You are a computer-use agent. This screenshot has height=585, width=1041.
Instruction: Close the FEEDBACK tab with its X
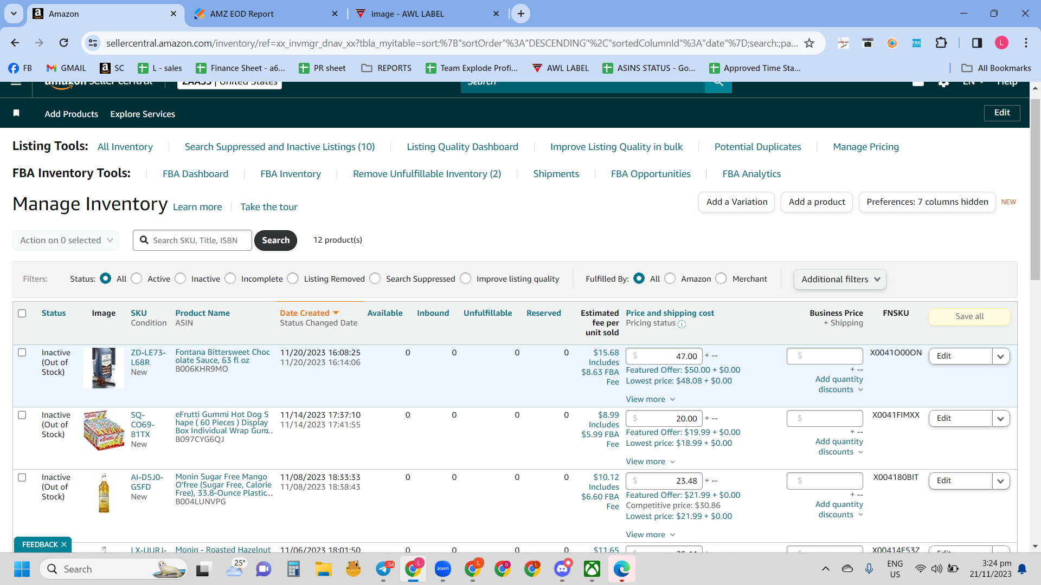[x=64, y=544]
